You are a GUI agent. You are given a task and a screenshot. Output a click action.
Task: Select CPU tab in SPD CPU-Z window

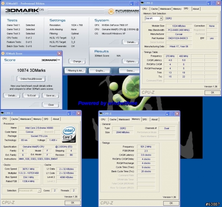145,9
